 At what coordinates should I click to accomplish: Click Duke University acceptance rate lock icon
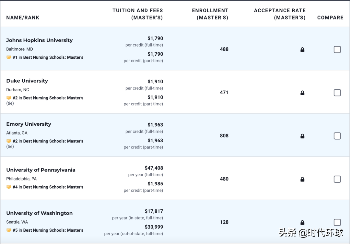[x=302, y=93]
